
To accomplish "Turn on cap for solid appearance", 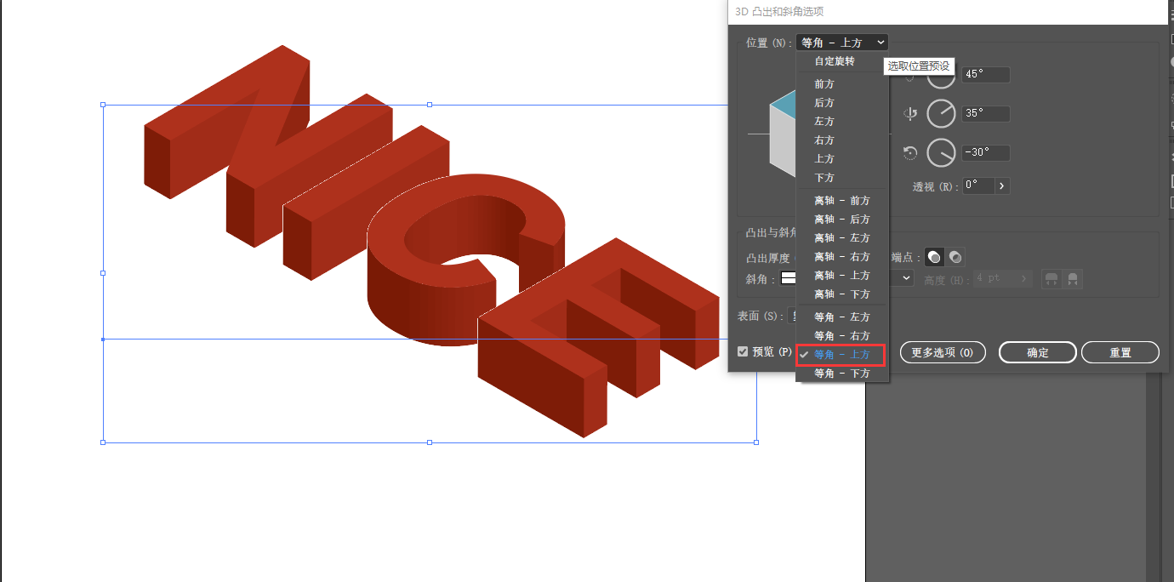I will 935,257.
